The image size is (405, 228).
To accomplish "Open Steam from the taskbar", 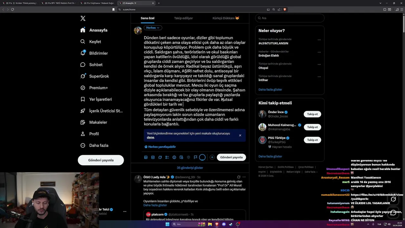I will click(x=231, y=224).
